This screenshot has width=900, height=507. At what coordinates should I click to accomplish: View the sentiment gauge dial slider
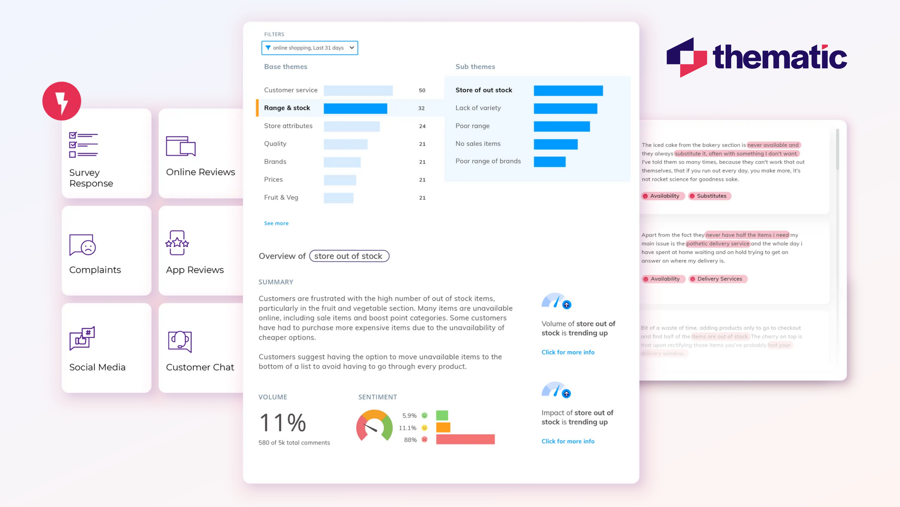point(373,426)
